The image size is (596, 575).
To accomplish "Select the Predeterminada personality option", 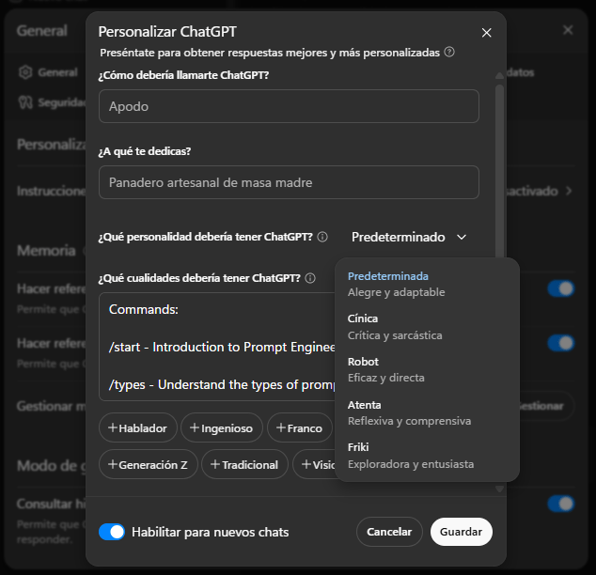I will 427,284.
